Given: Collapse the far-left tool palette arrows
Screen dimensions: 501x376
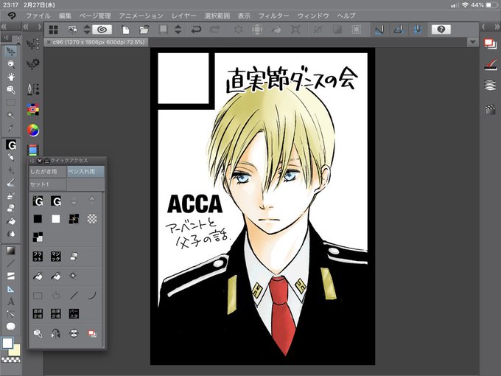Looking at the screenshot, I should (x=4, y=27).
